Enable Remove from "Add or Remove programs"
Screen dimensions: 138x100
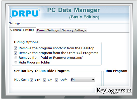coord(16,58)
